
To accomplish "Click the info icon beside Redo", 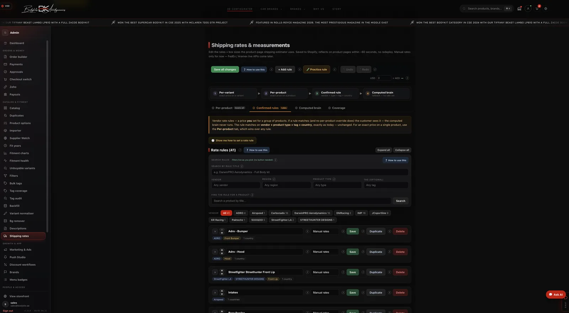I will click(375, 70).
